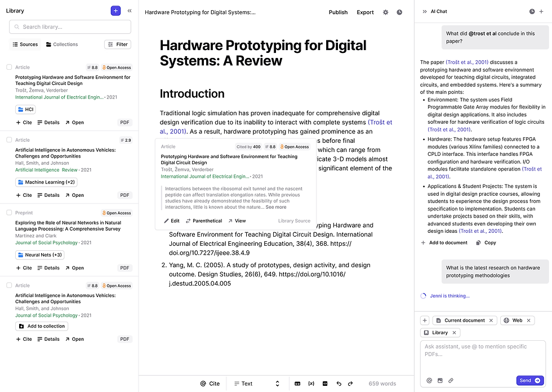Insert an image using the image icon
Viewport: 552px width, 392px height.
click(x=325, y=383)
